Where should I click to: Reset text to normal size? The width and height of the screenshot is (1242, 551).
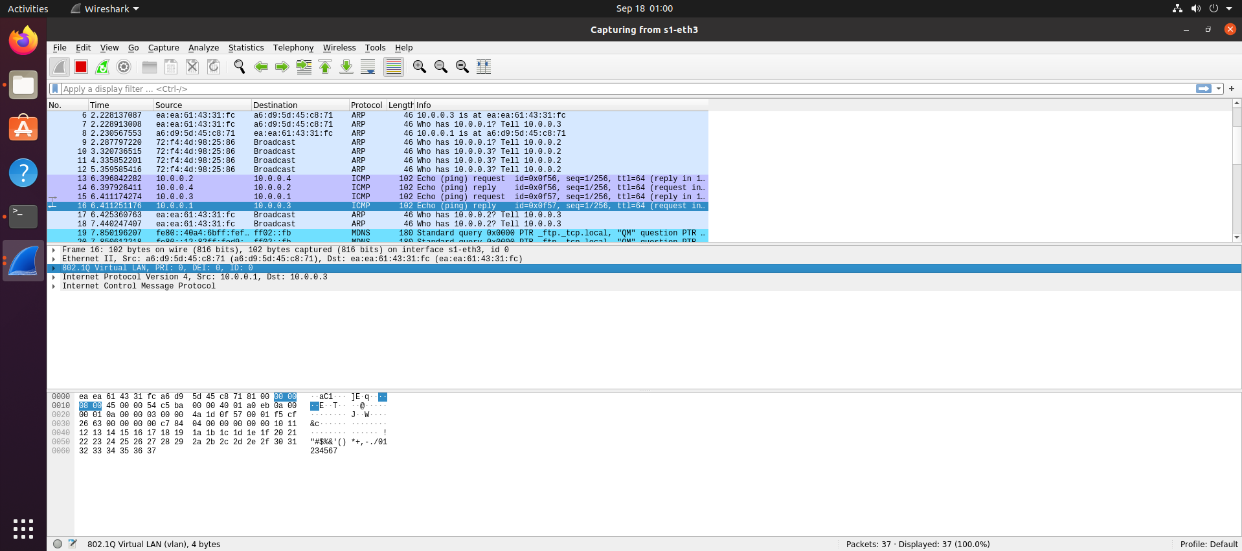[x=462, y=67]
